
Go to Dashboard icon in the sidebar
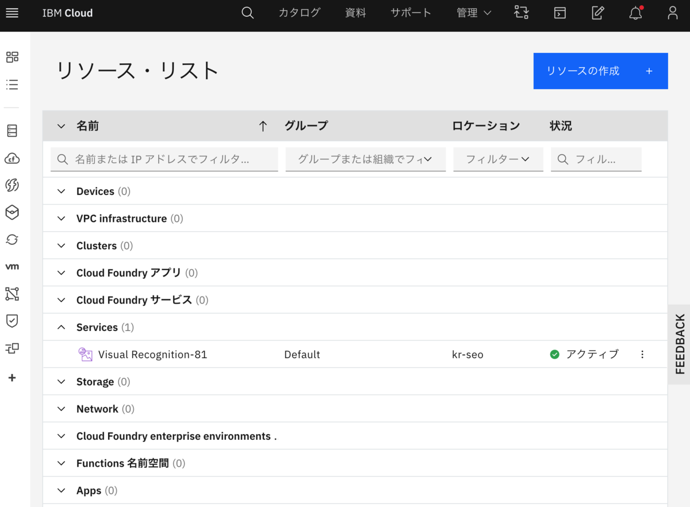[x=12, y=57]
